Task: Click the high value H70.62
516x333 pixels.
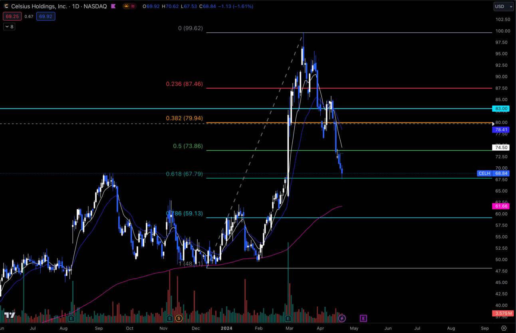Action: [x=170, y=6]
